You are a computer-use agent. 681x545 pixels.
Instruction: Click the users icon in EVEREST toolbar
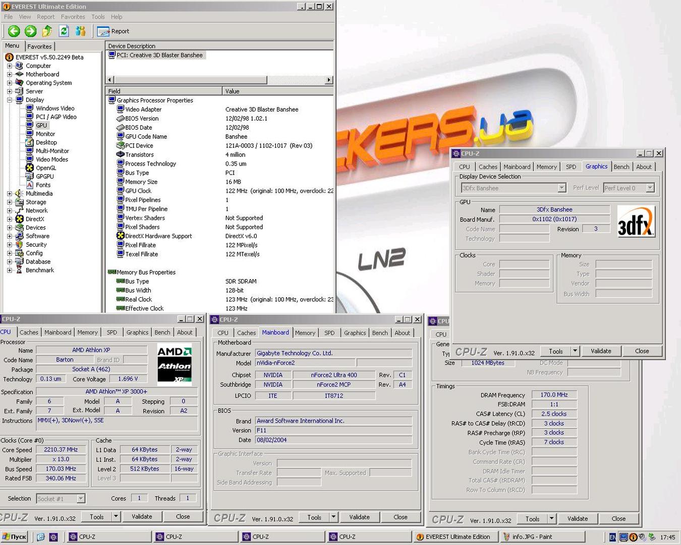tap(80, 31)
